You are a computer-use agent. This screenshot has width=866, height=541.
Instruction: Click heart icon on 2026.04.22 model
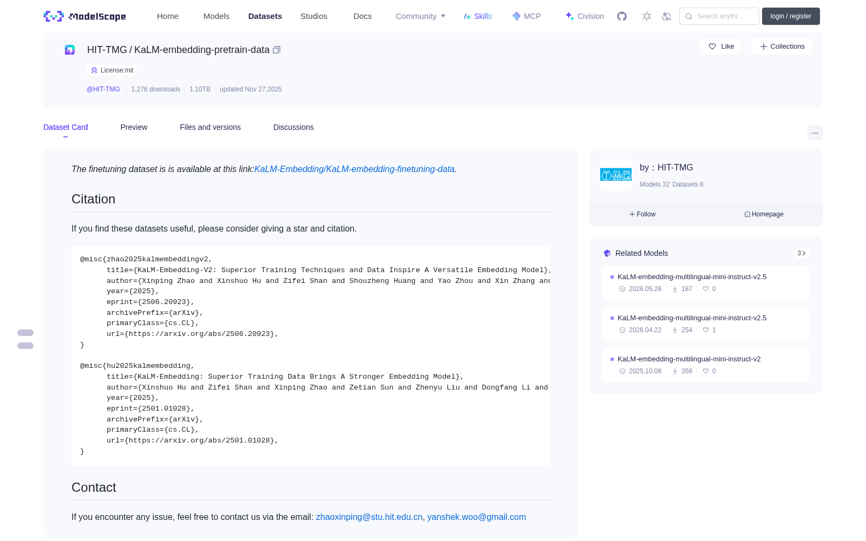(x=706, y=330)
